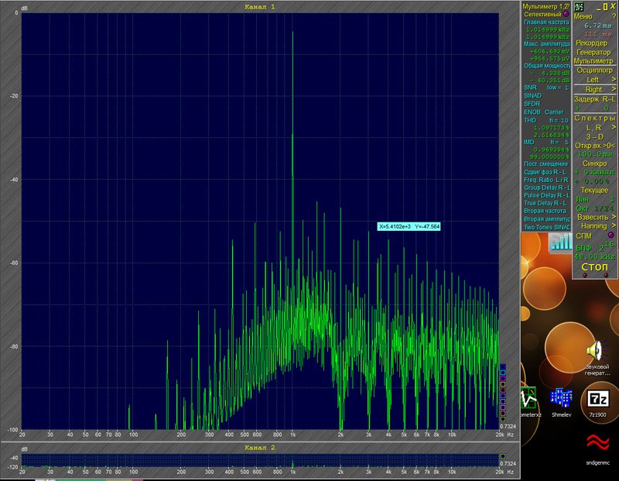The height and width of the screenshot is (481, 619).
Task: Open the Мультиметр menu item below Генератор
Action: pos(593,61)
